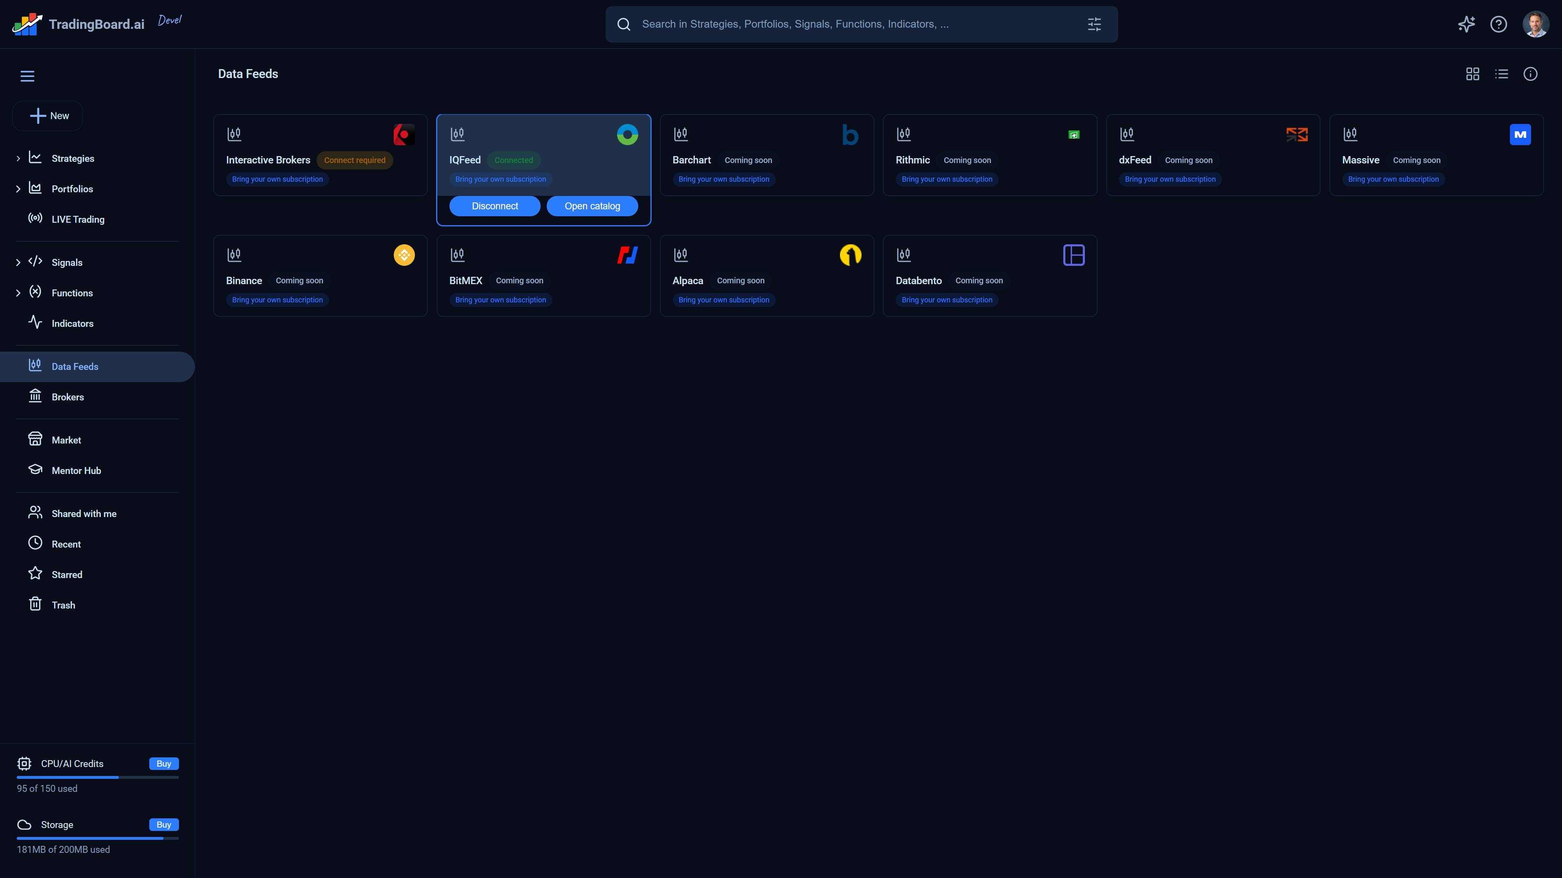Open the user profile avatar

point(1536,24)
